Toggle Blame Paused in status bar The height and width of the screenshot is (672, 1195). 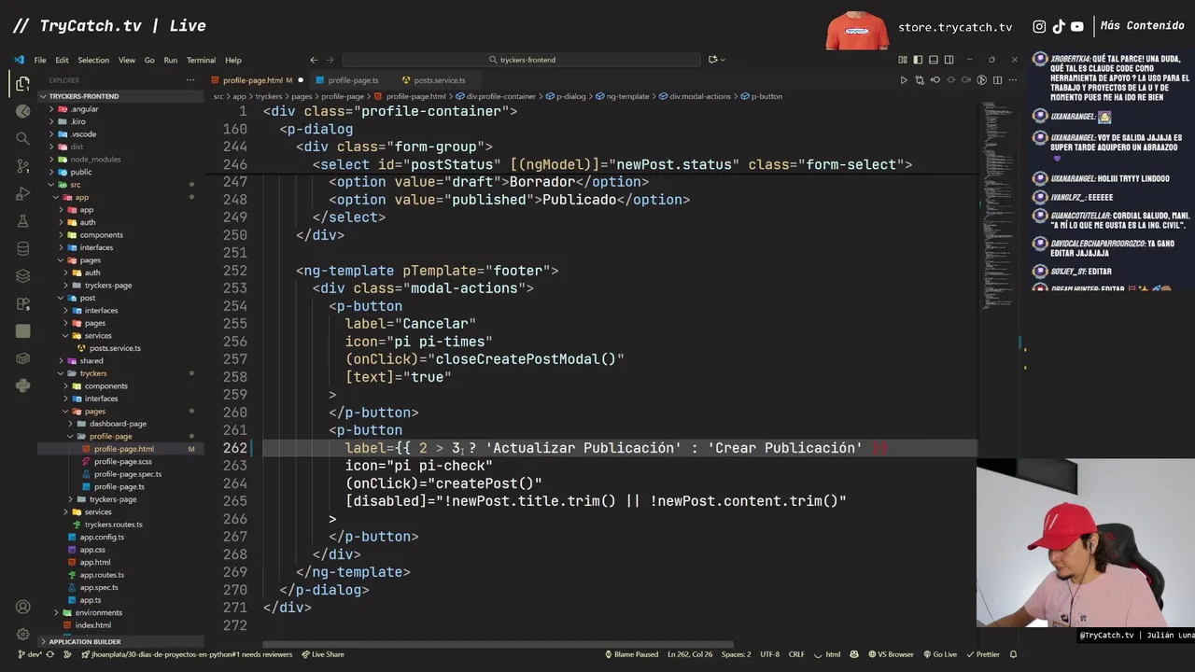[x=630, y=654]
